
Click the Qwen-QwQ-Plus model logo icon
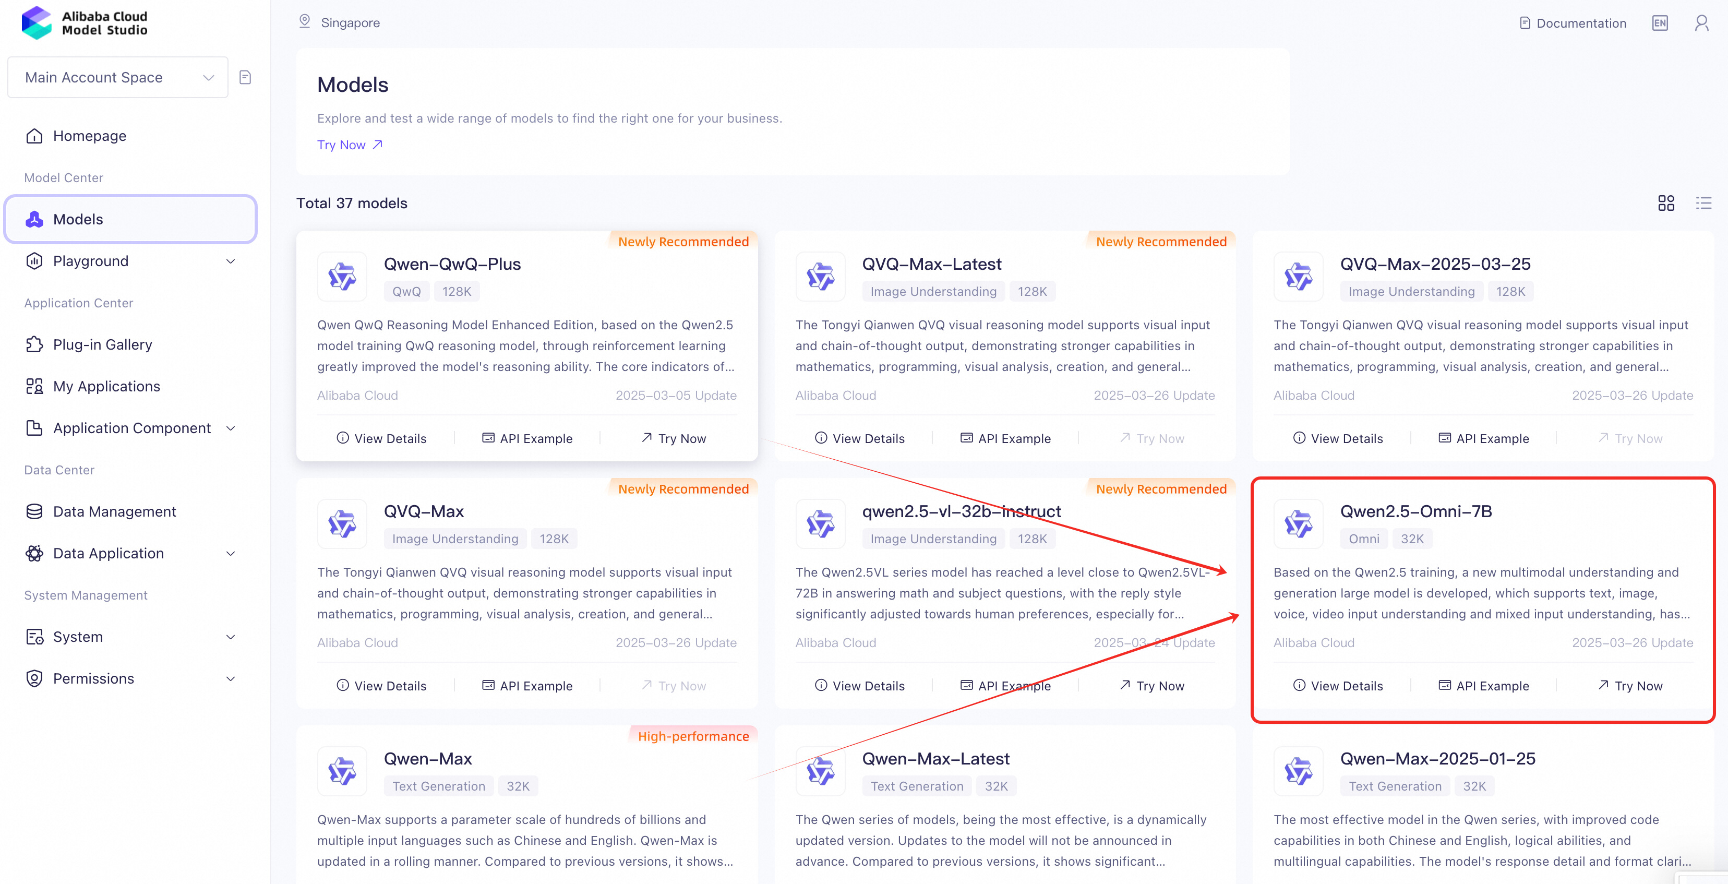(x=342, y=277)
